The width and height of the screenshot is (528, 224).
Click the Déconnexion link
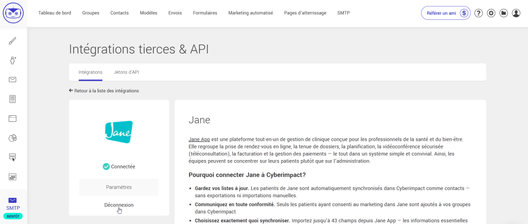click(119, 205)
